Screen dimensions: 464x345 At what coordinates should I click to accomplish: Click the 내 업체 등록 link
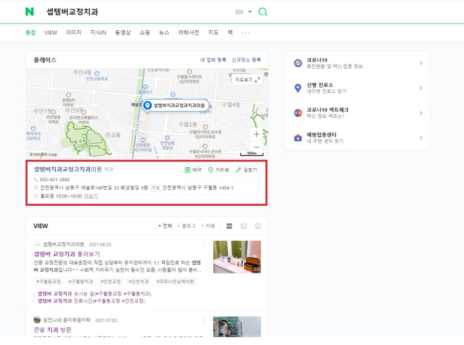coord(213,60)
